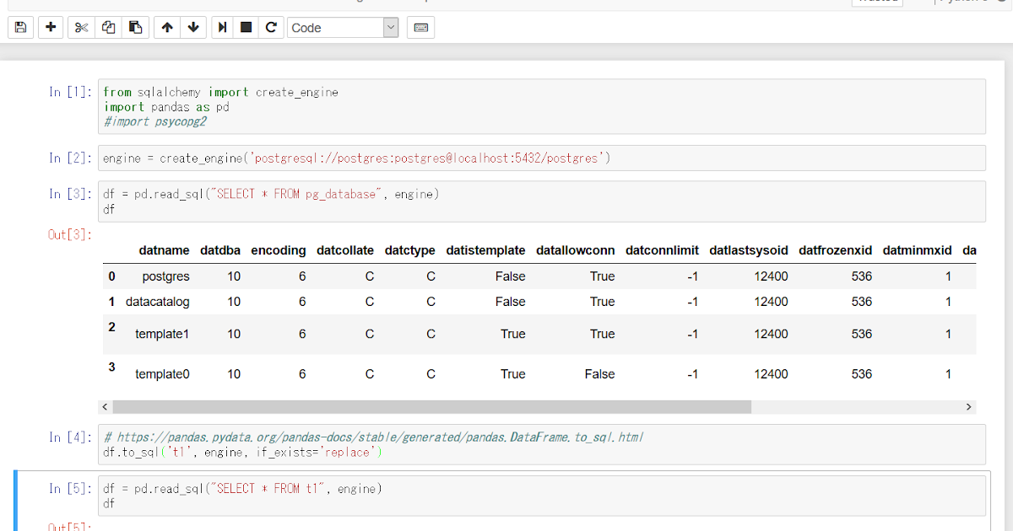This screenshot has width=1013, height=531.
Task: Open the command palette keyboard icon
Action: coord(420,27)
